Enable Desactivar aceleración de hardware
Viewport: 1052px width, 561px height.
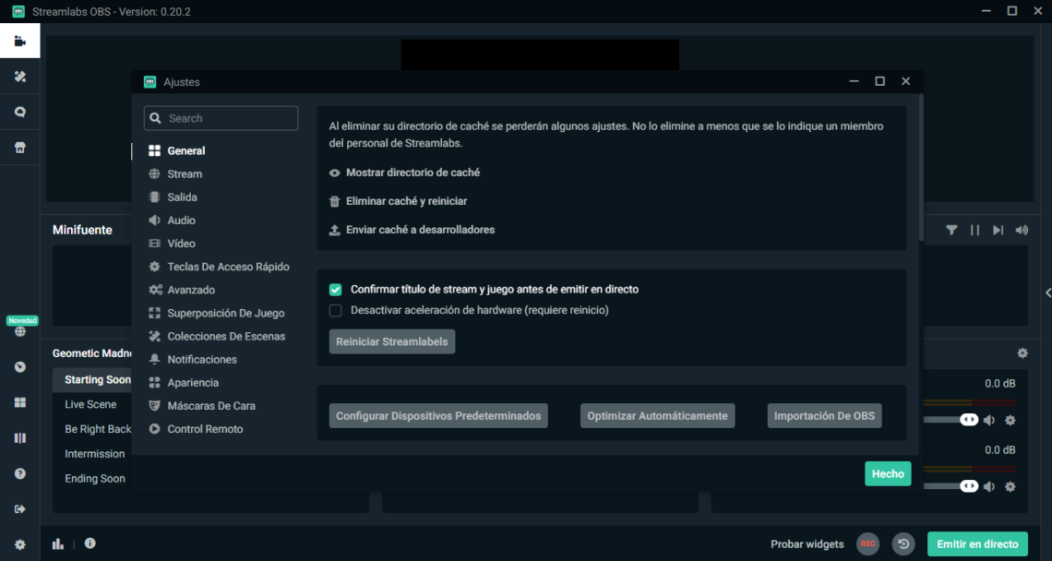(335, 311)
